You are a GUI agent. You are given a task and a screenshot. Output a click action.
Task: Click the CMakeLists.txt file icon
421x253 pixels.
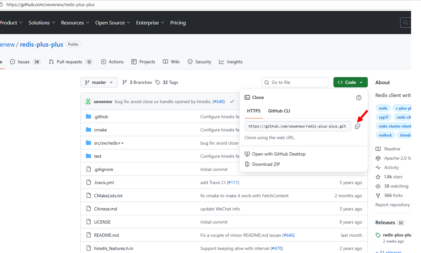(89, 195)
